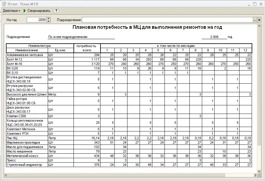Select the Номенклатура header cell
Viewport: 265px width, 181px height.
click(x=40, y=46)
